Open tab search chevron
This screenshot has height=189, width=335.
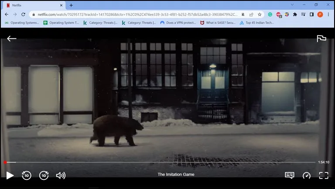292,5
